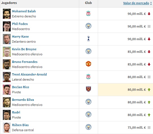Click green up arrow beside Declan Rice's value
153x134 pixels.
tap(149, 90)
